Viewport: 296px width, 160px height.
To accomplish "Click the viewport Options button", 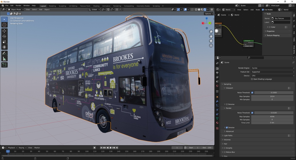I will coord(209,14).
